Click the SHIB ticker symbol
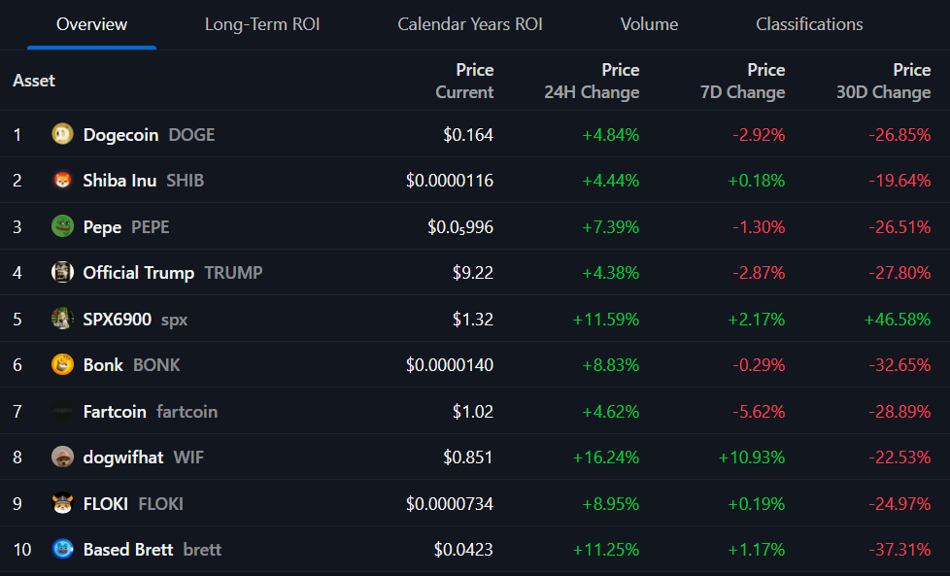The image size is (950, 576). [x=185, y=181]
